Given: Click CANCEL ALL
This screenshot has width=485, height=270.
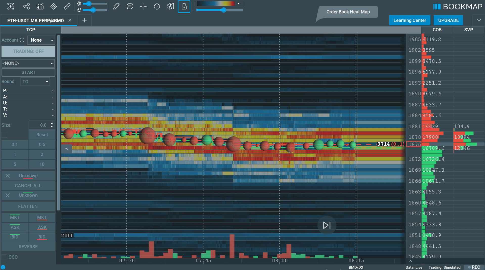Looking at the screenshot, I should pyautogui.click(x=28, y=186).
